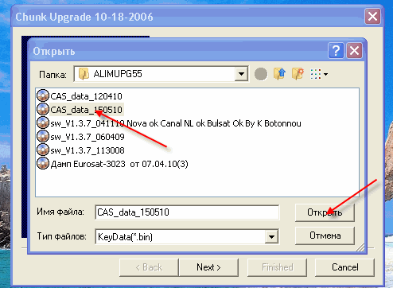Select file CAS_data_150510 in list
Image resolution: width=393 pixels, height=288 pixels.
[86, 110]
